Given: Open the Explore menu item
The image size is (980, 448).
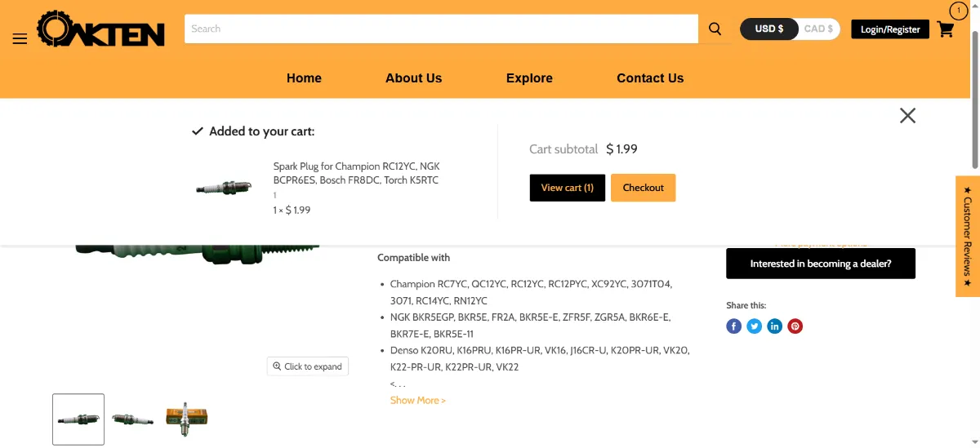Looking at the screenshot, I should [x=529, y=78].
